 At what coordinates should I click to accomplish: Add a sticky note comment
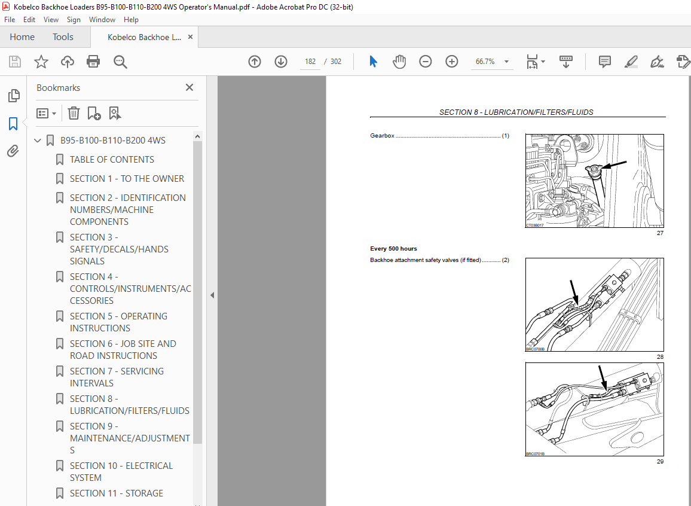(605, 62)
